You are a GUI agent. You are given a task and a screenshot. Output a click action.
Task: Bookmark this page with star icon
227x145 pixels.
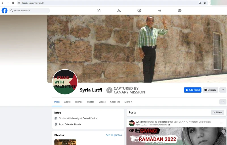[205, 3]
